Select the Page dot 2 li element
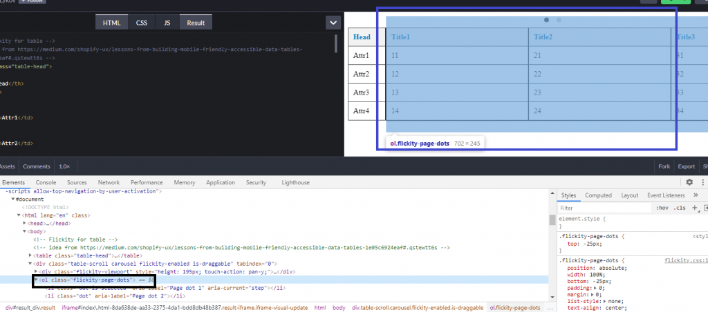708x312 pixels. 115,296
